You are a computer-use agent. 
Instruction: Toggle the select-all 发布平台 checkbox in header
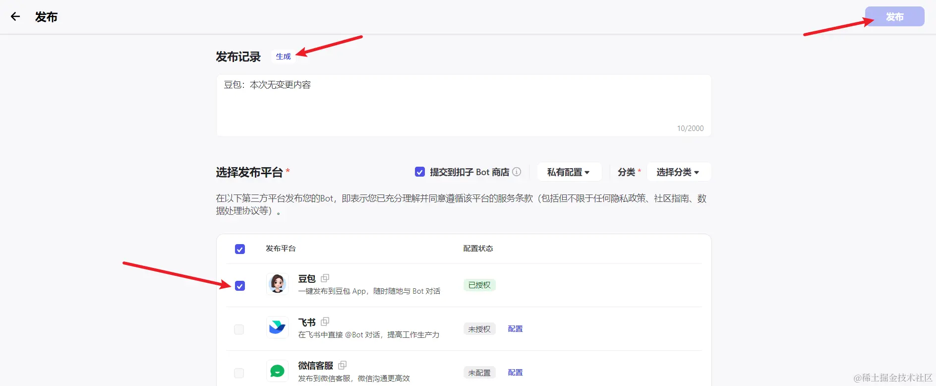point(240,249)
